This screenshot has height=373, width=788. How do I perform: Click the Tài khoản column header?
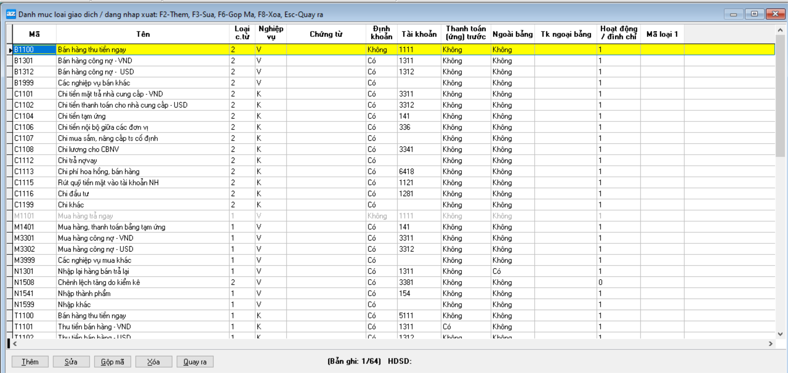(419, 34)
